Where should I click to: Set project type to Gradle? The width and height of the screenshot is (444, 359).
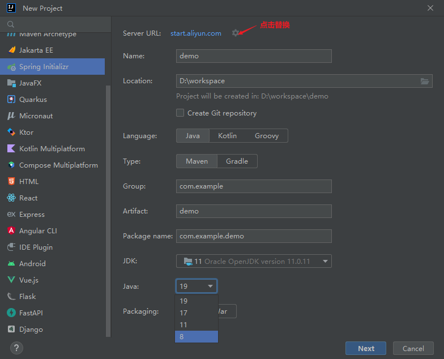coord(237,161)
